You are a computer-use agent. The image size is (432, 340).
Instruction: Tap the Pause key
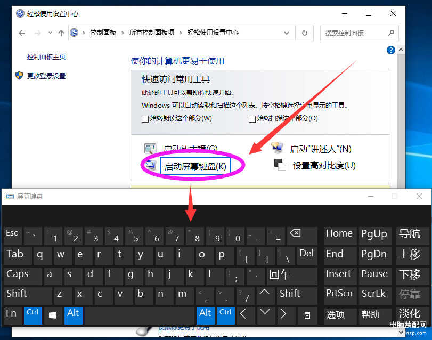[375, 276]
